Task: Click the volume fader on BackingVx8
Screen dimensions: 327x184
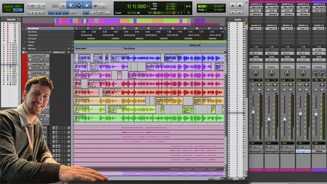Action: pyautogui.click(x=269, y=118)
